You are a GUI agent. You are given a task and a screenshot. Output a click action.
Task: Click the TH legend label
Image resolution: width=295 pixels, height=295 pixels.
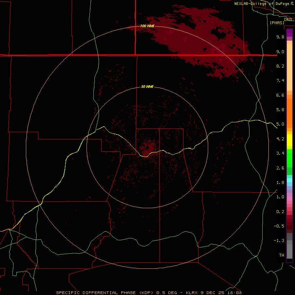point(282,255)
